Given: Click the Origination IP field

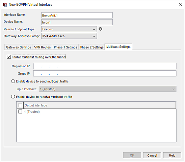Looking at the screenshot, I should [x=105, y=66].
